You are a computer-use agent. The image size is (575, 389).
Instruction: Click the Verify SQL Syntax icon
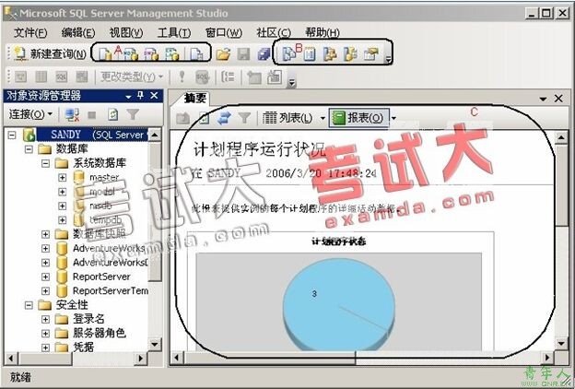coord(202,77)
